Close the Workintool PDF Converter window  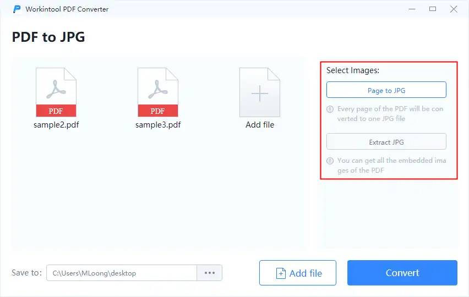pos(454,9)
